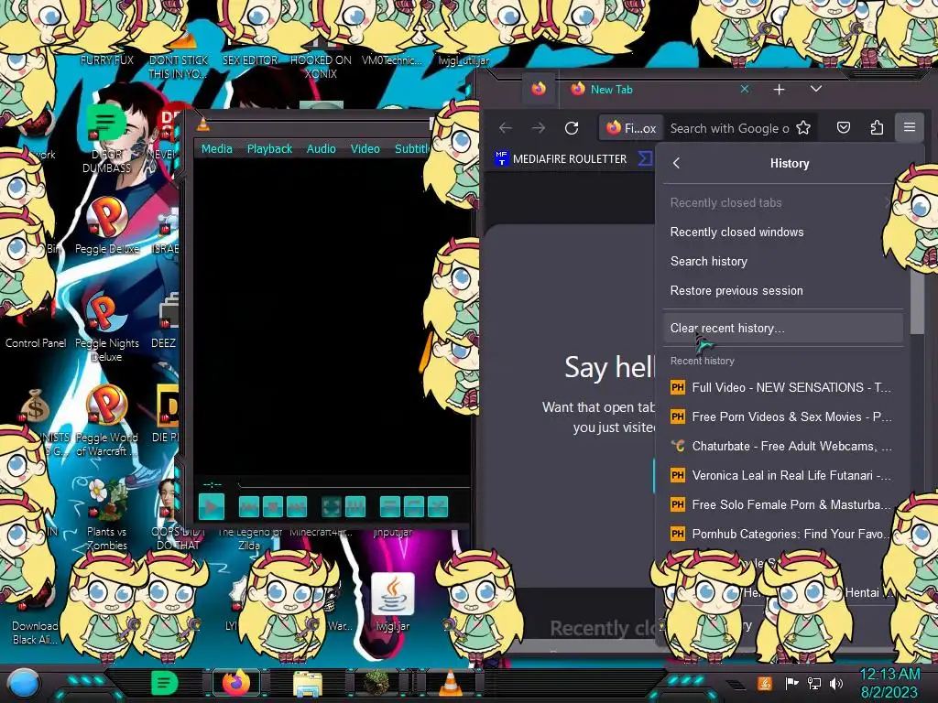938x703 pixels.
Task: Go back from the History panel
Action: coord(677,163)
